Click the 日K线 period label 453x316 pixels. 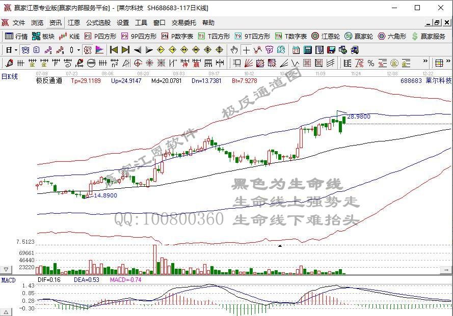[10, 76]
